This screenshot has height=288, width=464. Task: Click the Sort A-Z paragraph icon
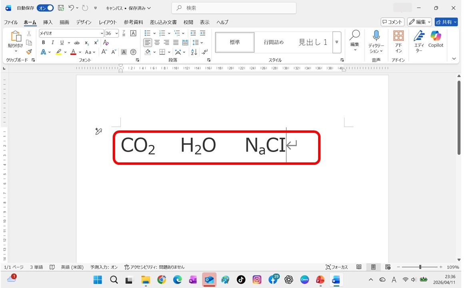(x=194, y=52)
